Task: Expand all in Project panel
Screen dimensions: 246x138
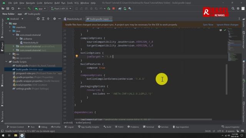Action: [x=43, y=19]
